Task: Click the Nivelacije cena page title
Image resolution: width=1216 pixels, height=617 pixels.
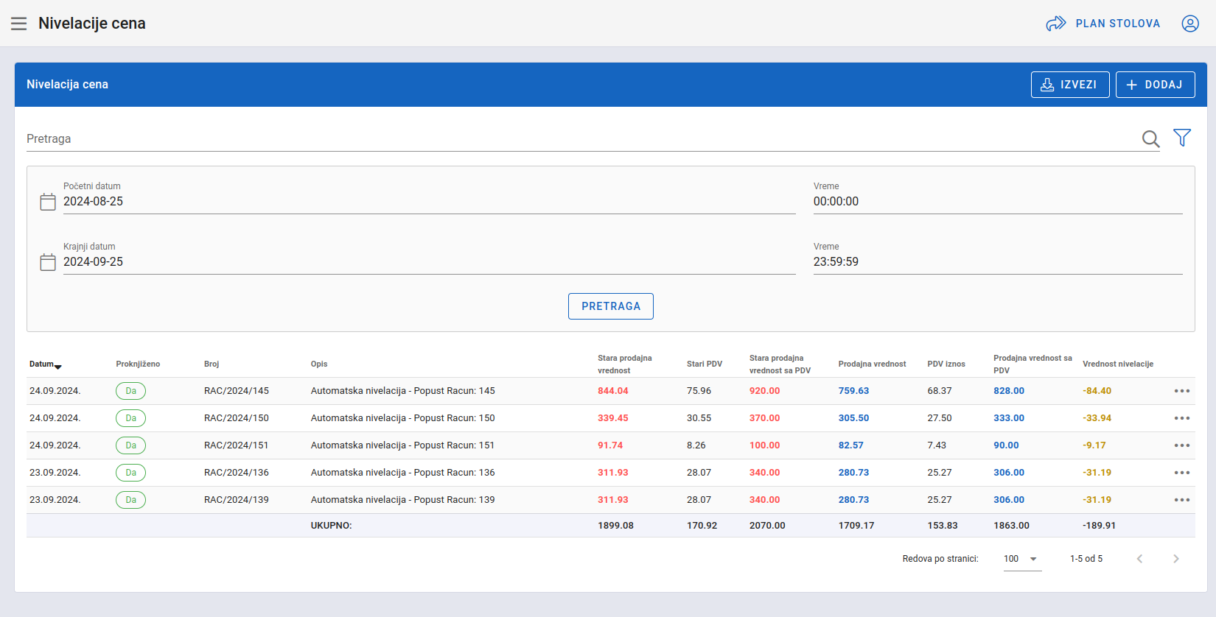Action: pyautogui.click(x=92, y=24)
